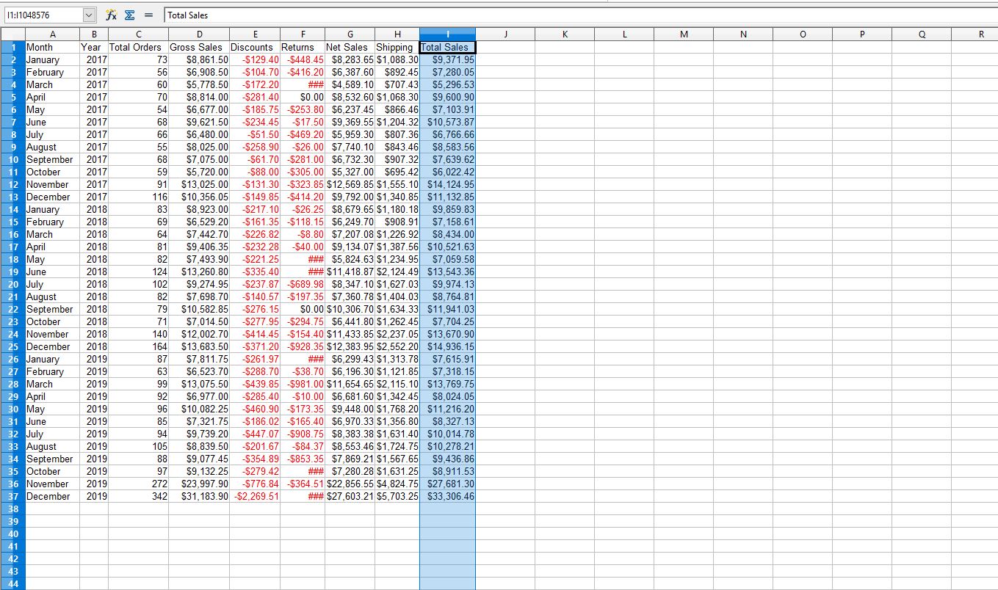This screenshot has height=590, width=998.
Task: Click the equals Formula icon
Action: click(x=148, y=15)
